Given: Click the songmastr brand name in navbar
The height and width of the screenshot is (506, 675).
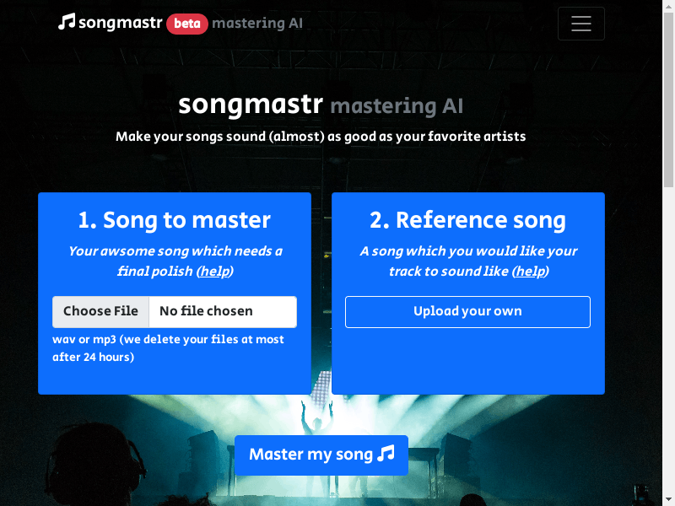Looking at the screenshot, I should 121,23.
